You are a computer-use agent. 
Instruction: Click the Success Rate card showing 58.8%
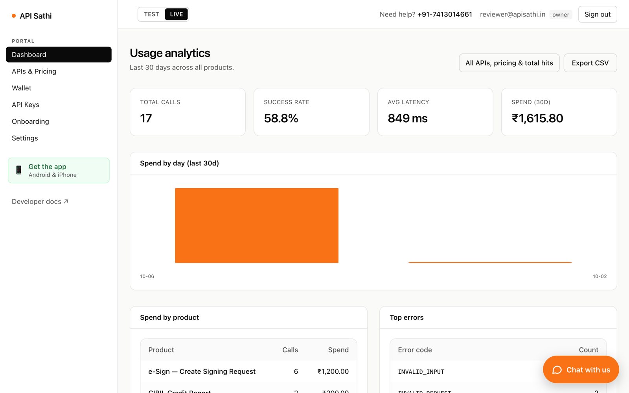[311, 112]
